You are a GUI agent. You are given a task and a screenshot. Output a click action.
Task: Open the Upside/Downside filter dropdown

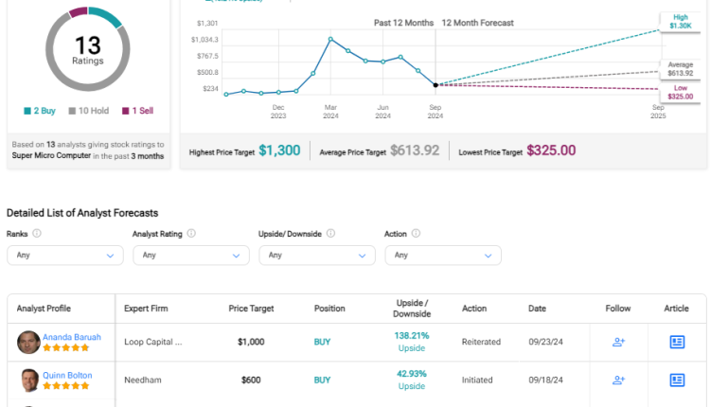coord(316,255)
